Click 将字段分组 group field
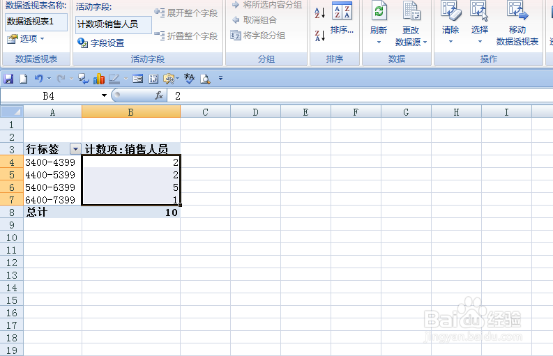553x356 pixels. tap(258, 36)
